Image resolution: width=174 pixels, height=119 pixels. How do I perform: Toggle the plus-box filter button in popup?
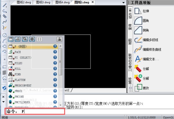pyautogui.click(x=18, y=39)
